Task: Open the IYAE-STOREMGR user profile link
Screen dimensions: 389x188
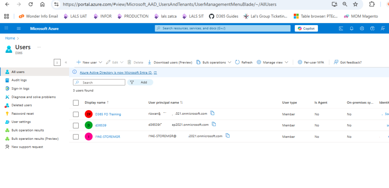Action: [108, 137]
